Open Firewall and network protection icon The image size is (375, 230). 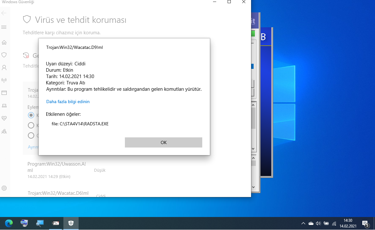4,80
